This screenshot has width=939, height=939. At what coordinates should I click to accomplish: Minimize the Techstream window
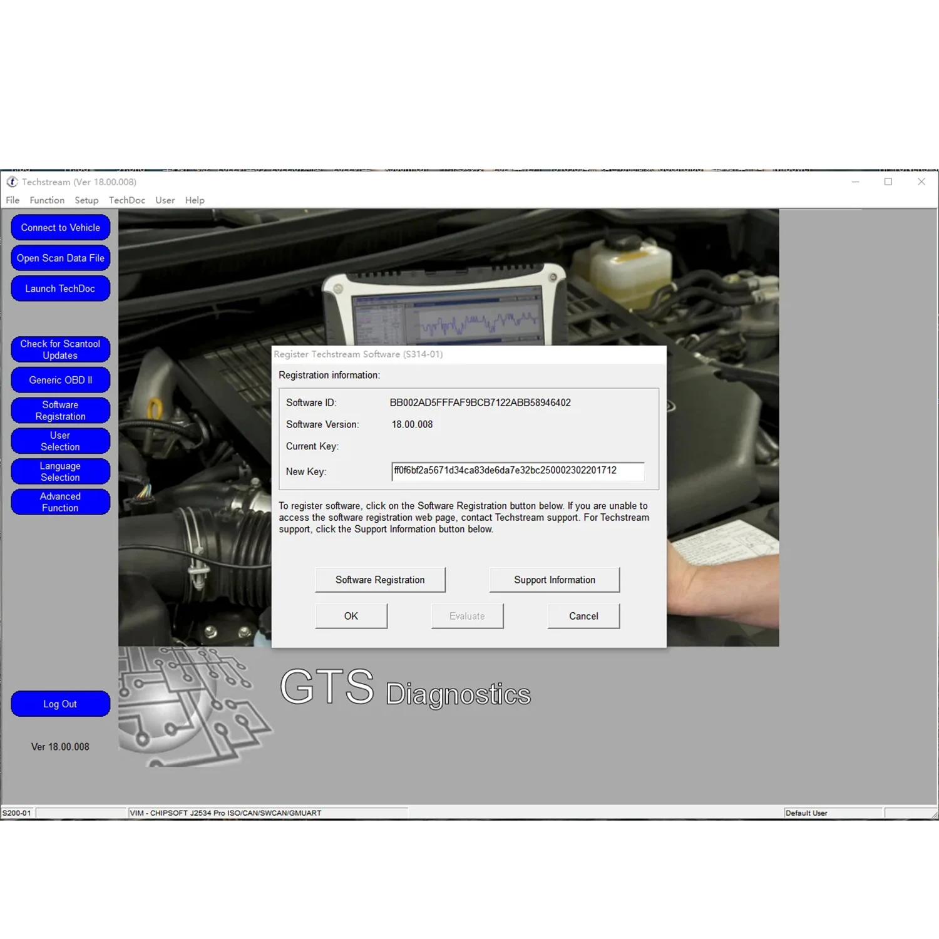click(x=855, y=182)
